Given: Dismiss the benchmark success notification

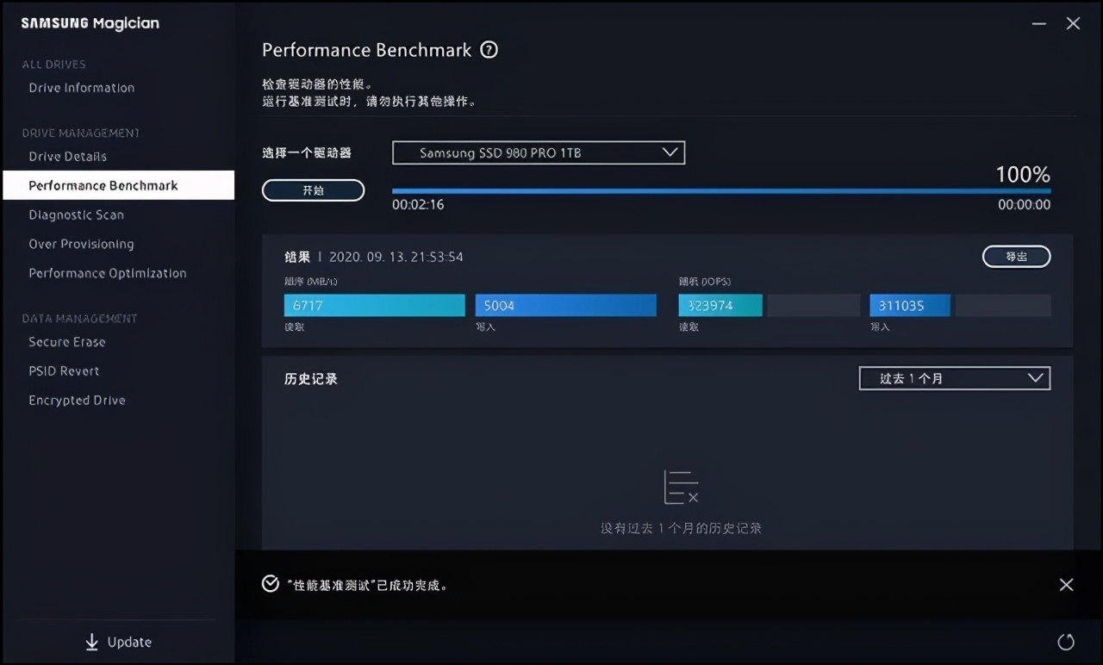Looking at the screenshot, I should 1066,584.
